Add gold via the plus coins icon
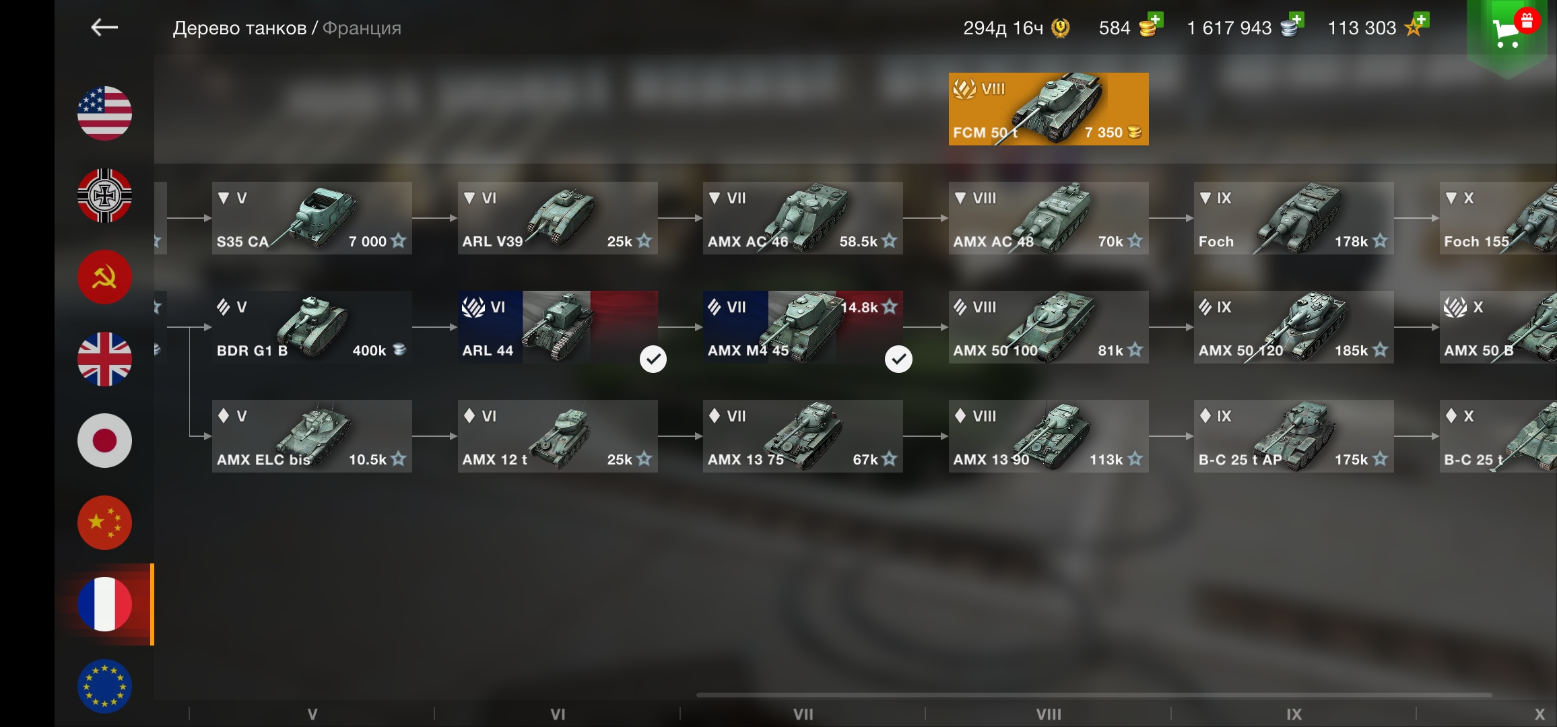This screenshot has width=1557, height=727. click(1151, 26)
